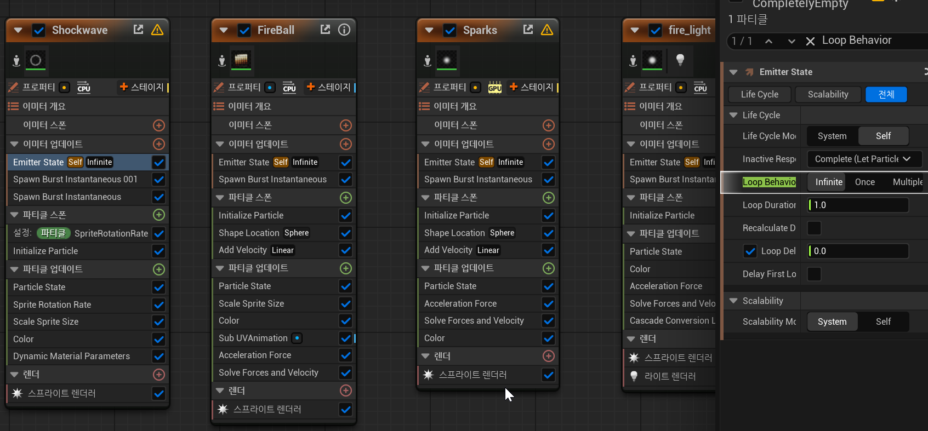Collapse Shockwave 파티클 업데이트 section
Screen dimensions: 928x431
pos(15,269)
